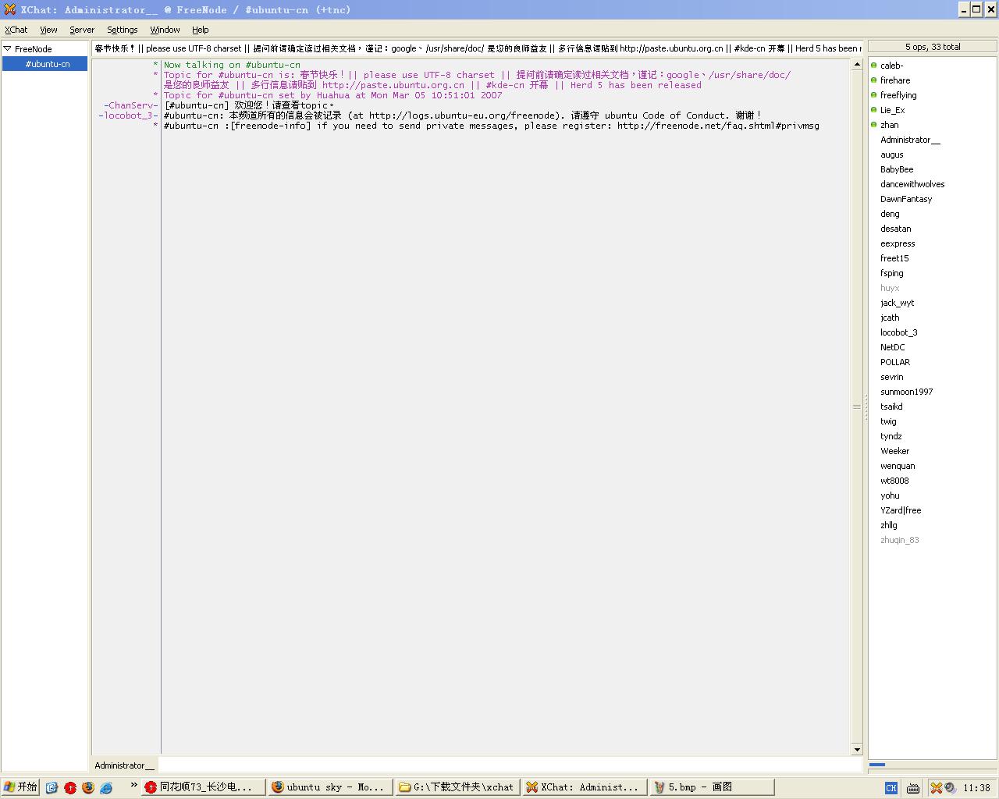999x799 pixels.
Task: Select operator zhan in user list
Action: pos(890,125)
